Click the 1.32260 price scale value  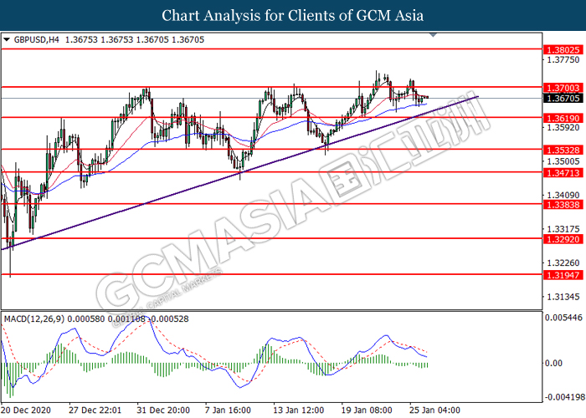(563, 263)
